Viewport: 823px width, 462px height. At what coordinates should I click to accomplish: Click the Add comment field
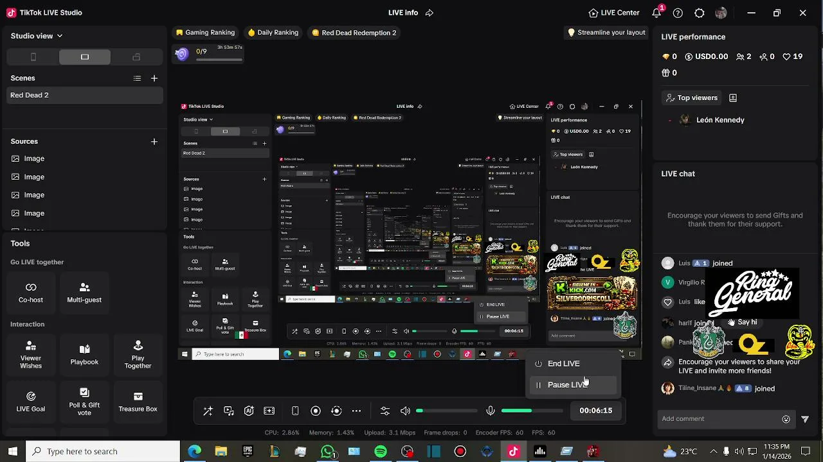click(x=720, y=419)
